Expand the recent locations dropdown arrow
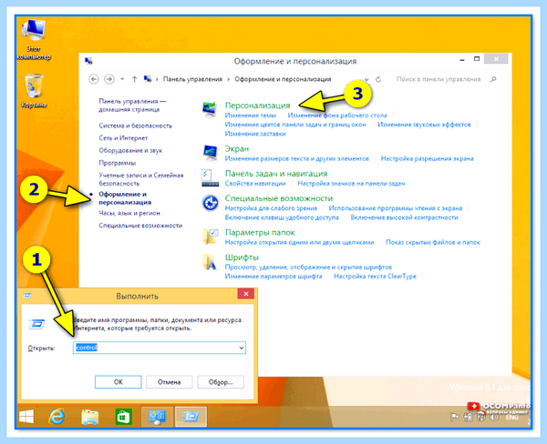This screenshot has width=547, height=444. click(122, 79)
